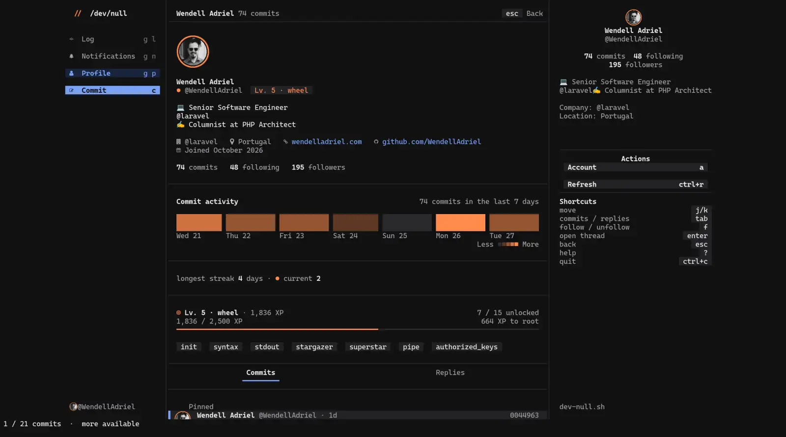Click the Commit button in sidebar

pyautogui.click(x=112, y=90)
